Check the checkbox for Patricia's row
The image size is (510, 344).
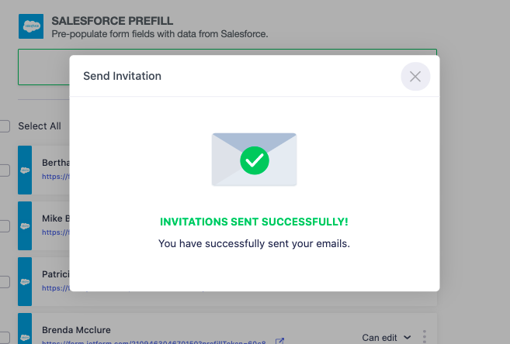pos(5,282)
